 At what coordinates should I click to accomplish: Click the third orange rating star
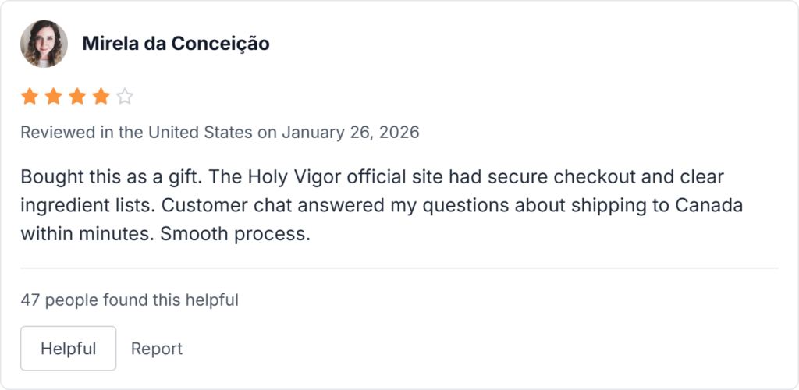(77, 97)
